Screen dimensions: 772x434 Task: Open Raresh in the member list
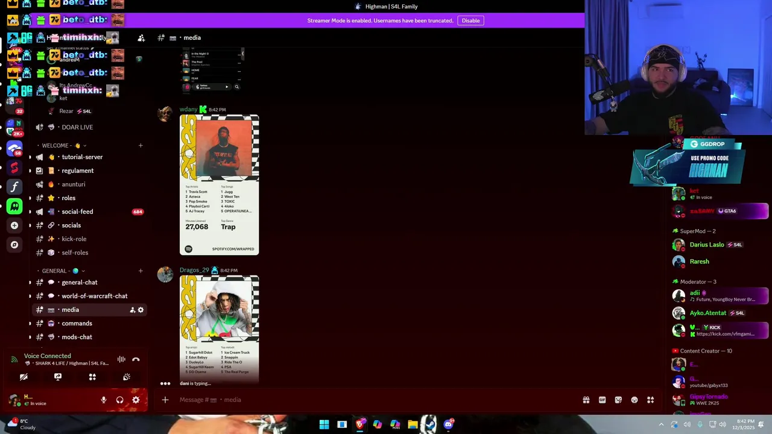(x=720, y=262)
